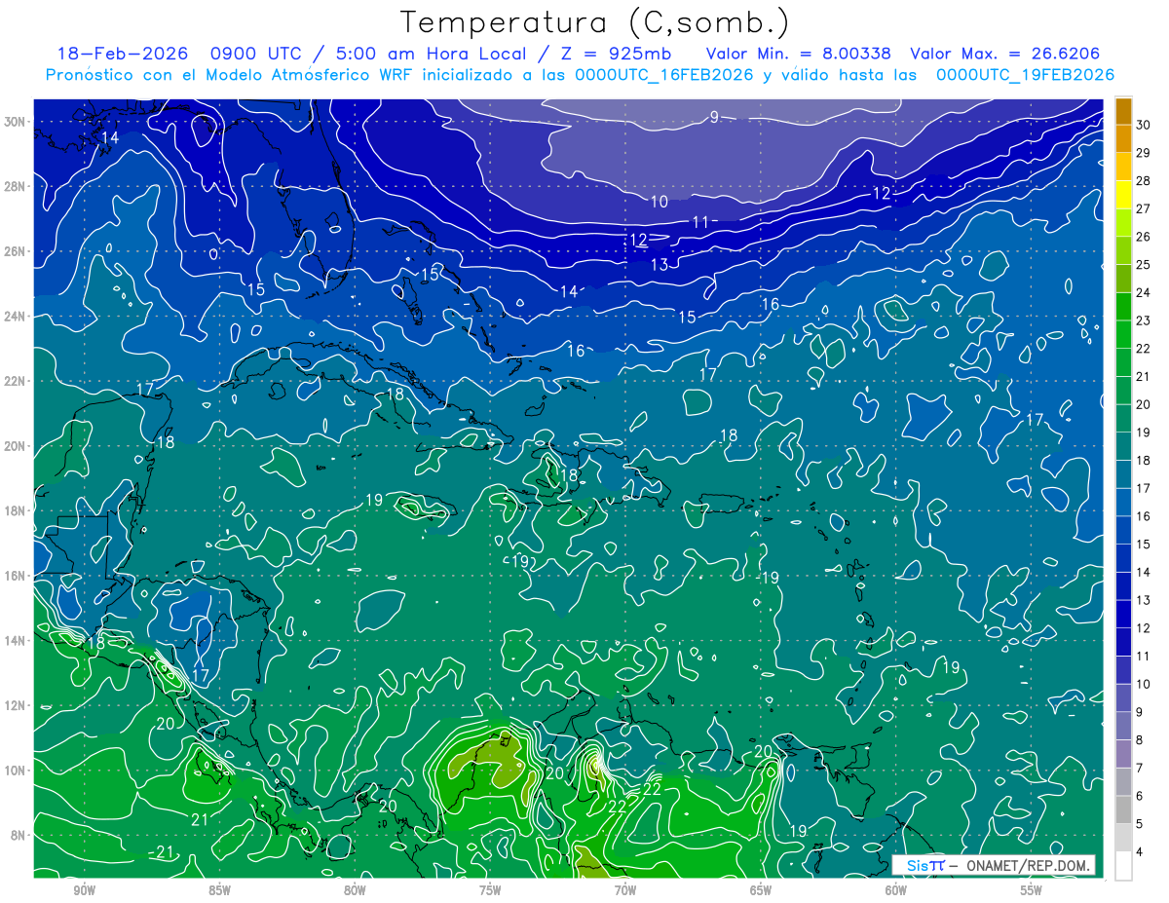Click the orange legend swatch between 29 and 30

(x=1123, y=139)
